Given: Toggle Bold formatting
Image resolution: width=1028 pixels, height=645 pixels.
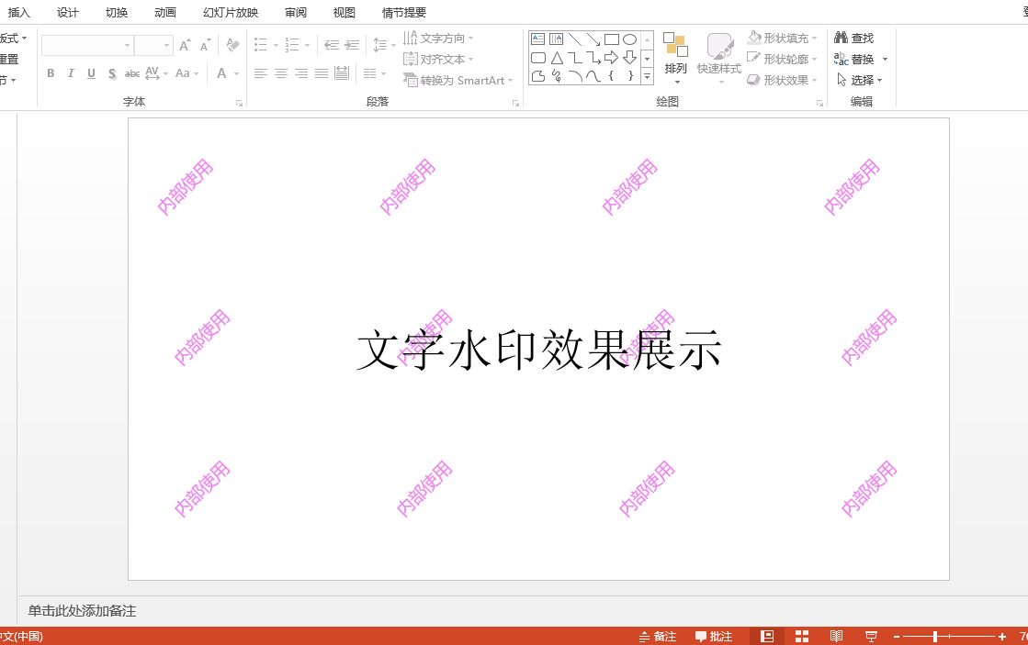Looking at the screenshot, I should pyautogui.click(x=51, y=73).
